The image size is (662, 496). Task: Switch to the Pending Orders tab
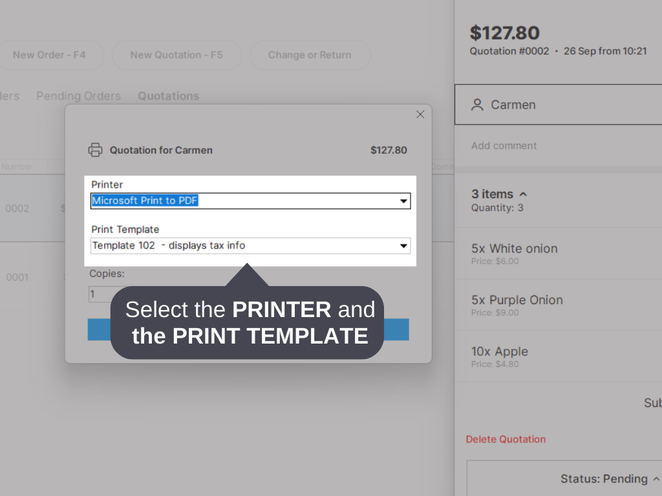(78, 96)
